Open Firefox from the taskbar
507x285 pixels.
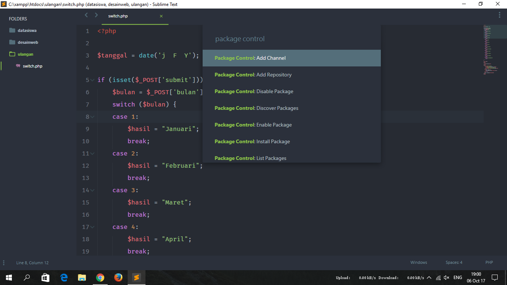click(118, 277)
